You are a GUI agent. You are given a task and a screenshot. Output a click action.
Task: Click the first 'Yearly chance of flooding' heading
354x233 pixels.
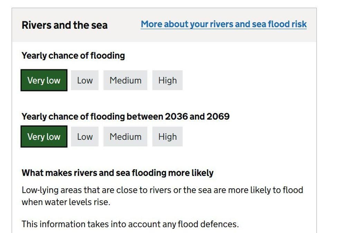[73, 56]
